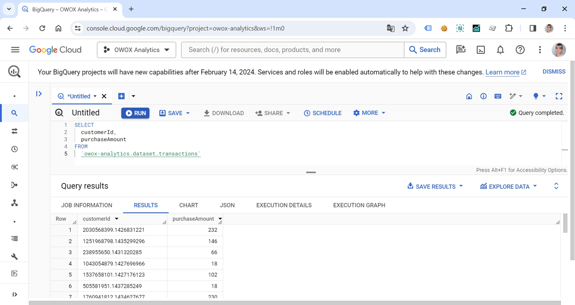Screen dimensions: 575x305
Task: Select cell 238955650.1431320285
Action: (122, 252)
